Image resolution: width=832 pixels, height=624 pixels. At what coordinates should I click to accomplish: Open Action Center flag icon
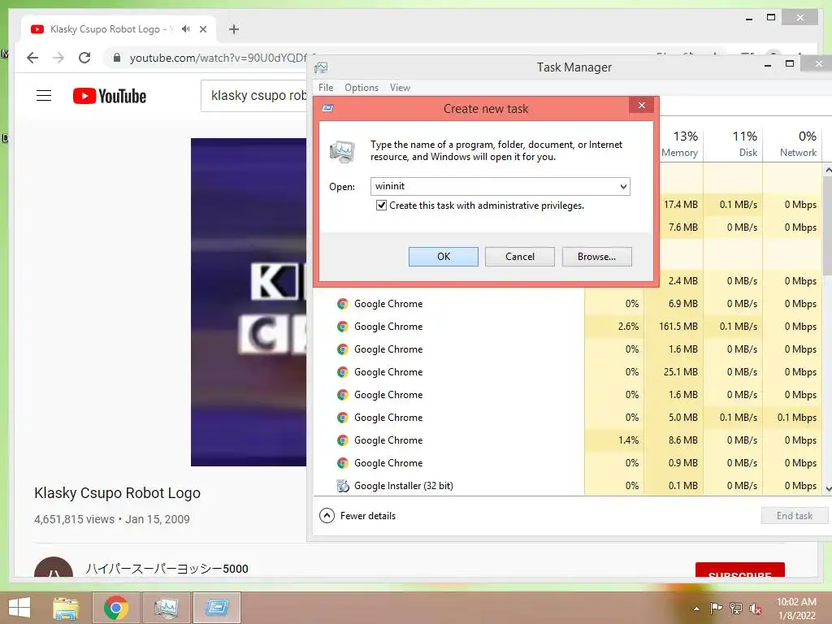(x=716, y=608)
